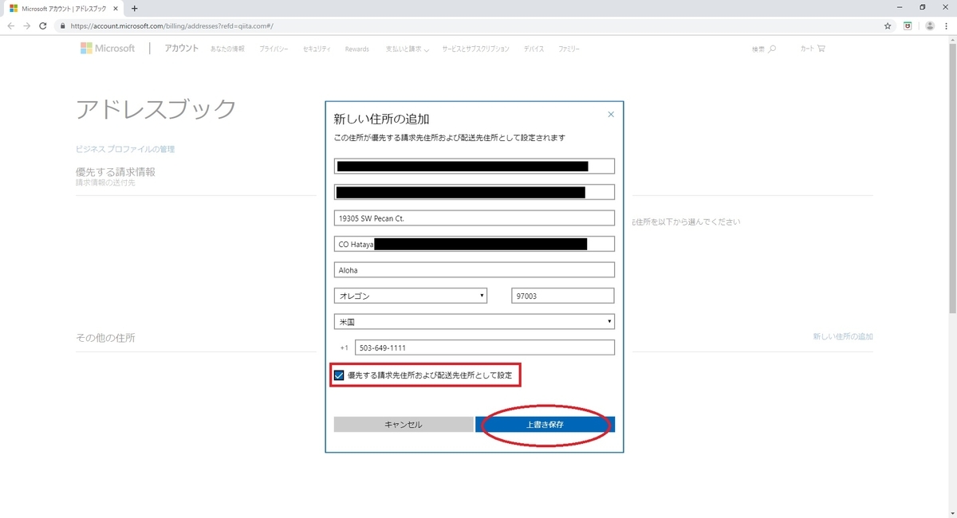Screen dimensions: 957x518
Task: Uncheck 優先する請求先住所および配送先住所として設定
Action: pyautogui.click(x=338, y=375)
